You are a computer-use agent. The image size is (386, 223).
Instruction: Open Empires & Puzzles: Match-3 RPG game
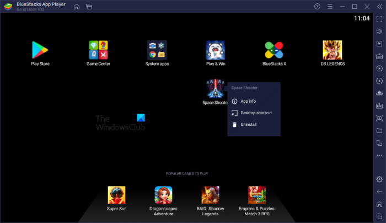257,195
